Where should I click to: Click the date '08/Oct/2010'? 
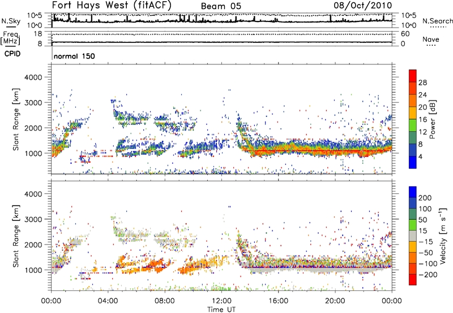[363, 6]
